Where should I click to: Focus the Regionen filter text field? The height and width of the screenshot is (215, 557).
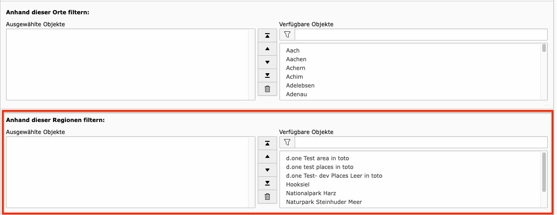click(x=421, y=142)
